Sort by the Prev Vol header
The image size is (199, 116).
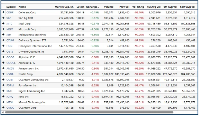[124, 7]
